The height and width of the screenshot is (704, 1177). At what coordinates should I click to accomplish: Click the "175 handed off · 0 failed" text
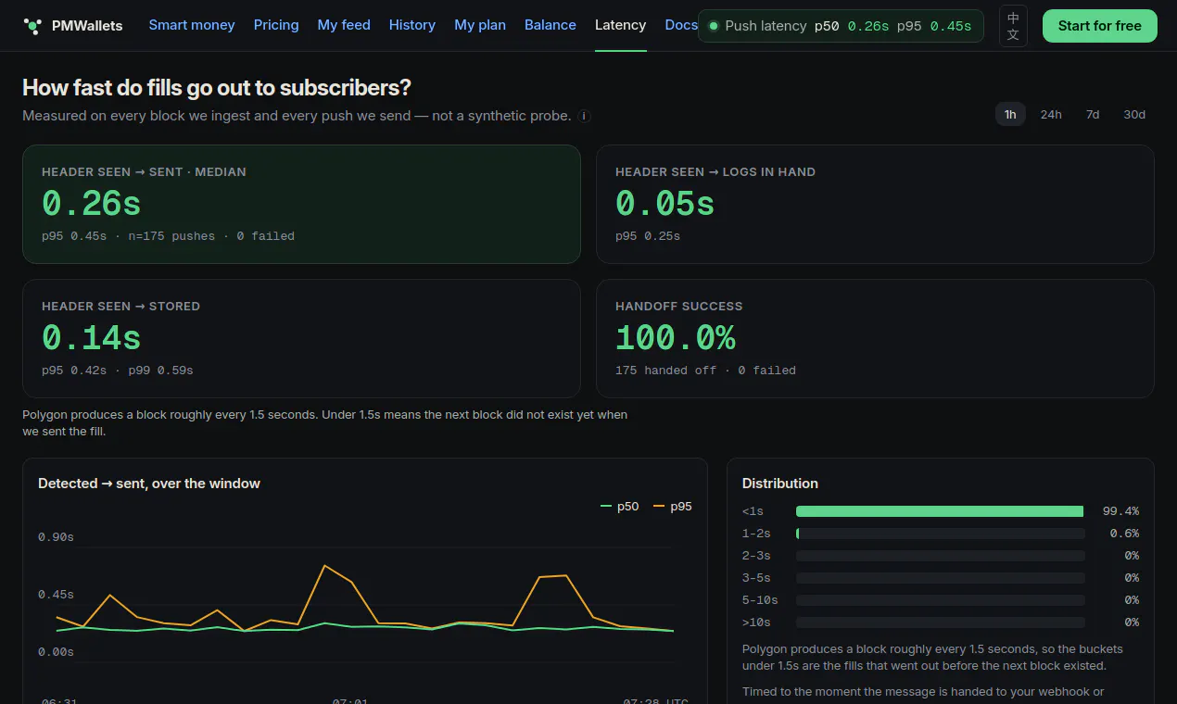pyautogui.click(x=705, y=371)
